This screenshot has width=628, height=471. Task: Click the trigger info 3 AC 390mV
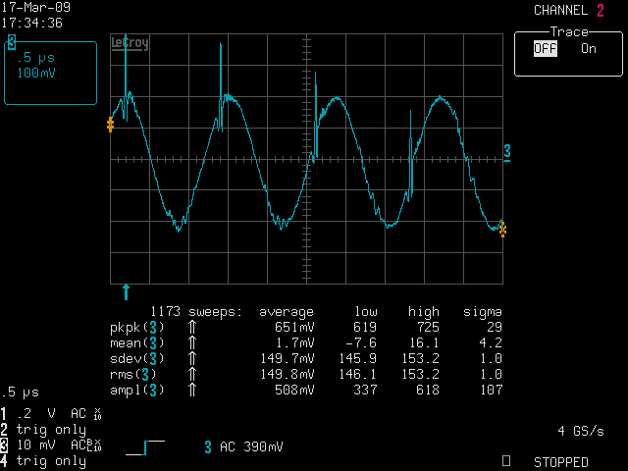pos(243,447)
